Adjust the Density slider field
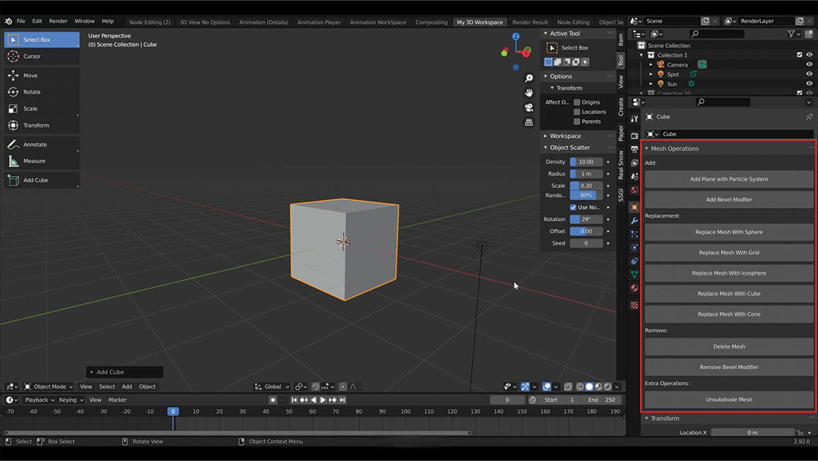The width and height of the screenshot is (818, 461). (x=586, y=162)
